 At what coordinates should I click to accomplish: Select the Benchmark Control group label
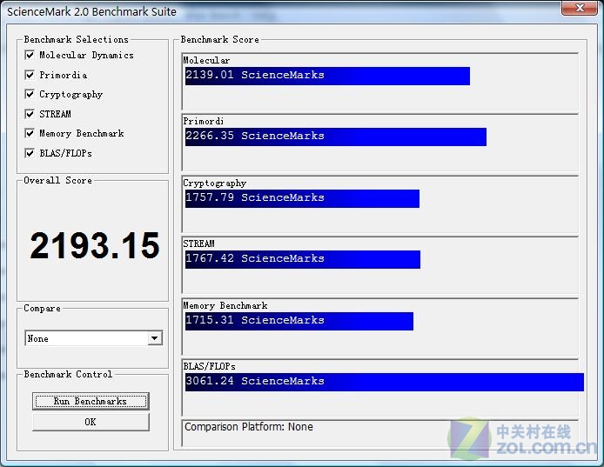[68, 374]
